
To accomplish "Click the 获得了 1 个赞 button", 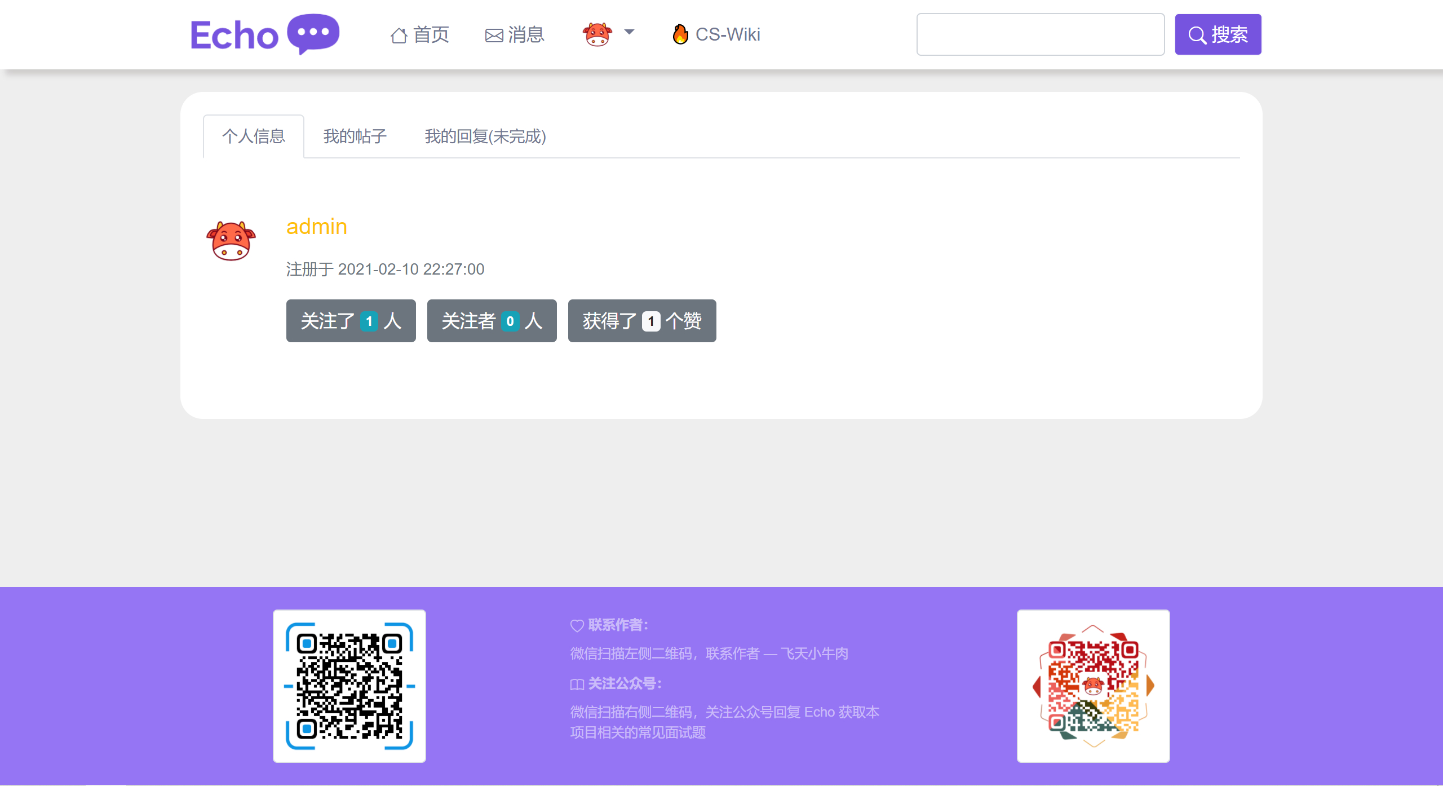I will tap(641, 321).
